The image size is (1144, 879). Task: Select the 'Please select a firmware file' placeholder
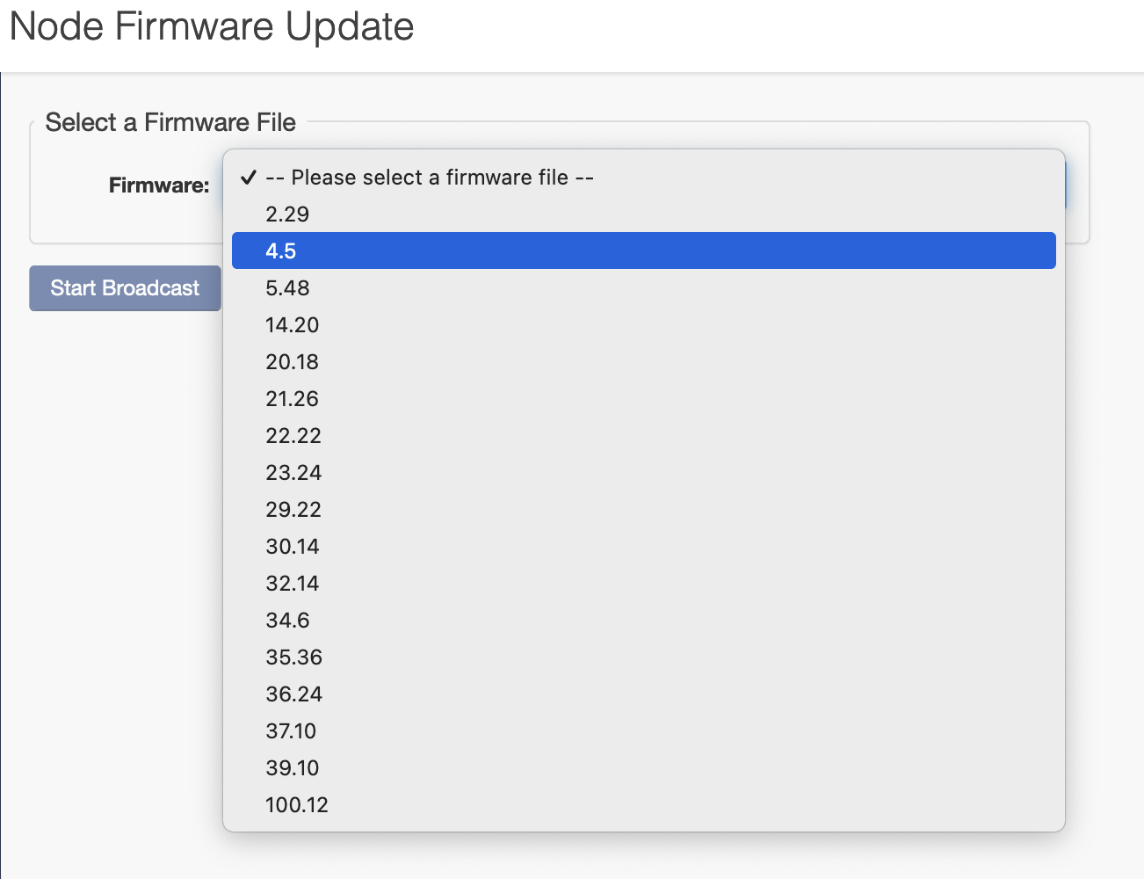click(x=430, y=178)
